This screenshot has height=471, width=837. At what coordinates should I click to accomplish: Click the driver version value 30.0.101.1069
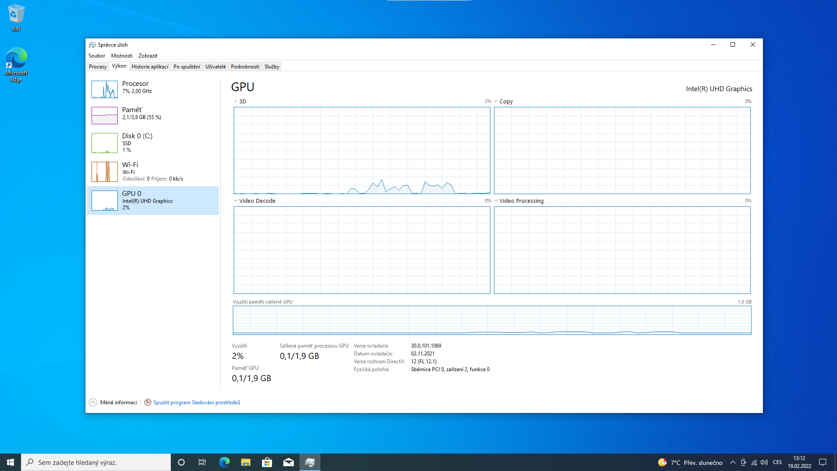point(426,346)
